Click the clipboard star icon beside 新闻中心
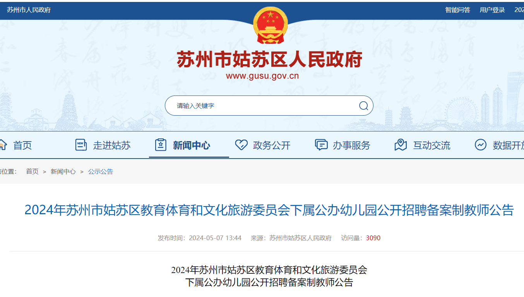 pos(161,145)
